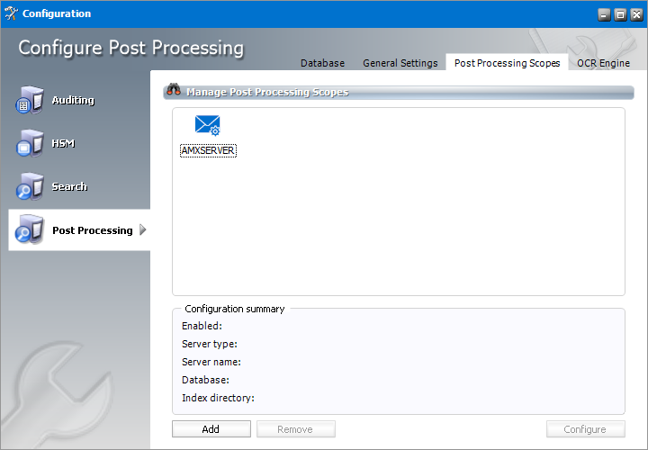Open the Database tab
The image size is (648, 450).
point(322,63)
